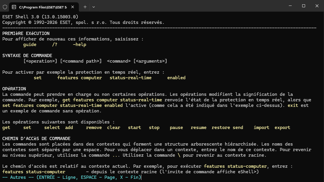
Task: Click 'status-real-time' in the indented example line
Action: [131, 77]
